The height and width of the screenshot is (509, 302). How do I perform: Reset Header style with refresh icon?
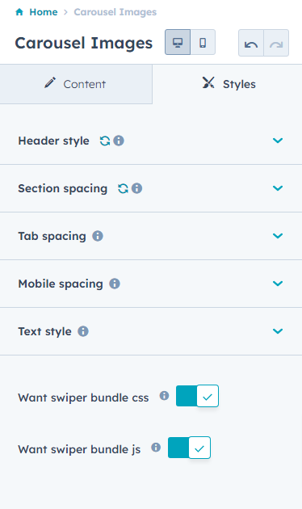tap(104, 141)
